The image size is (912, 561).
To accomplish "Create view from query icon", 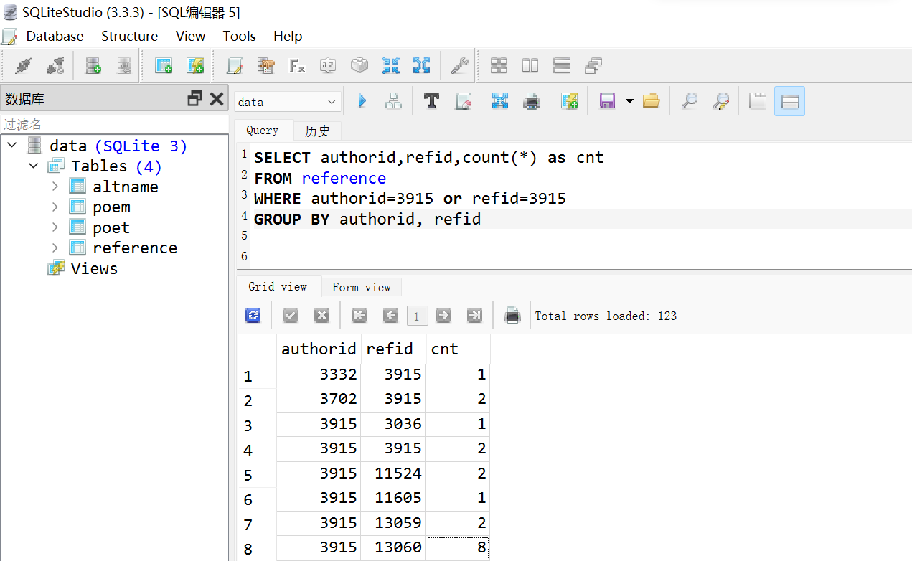I will click(x=570, y=101).
